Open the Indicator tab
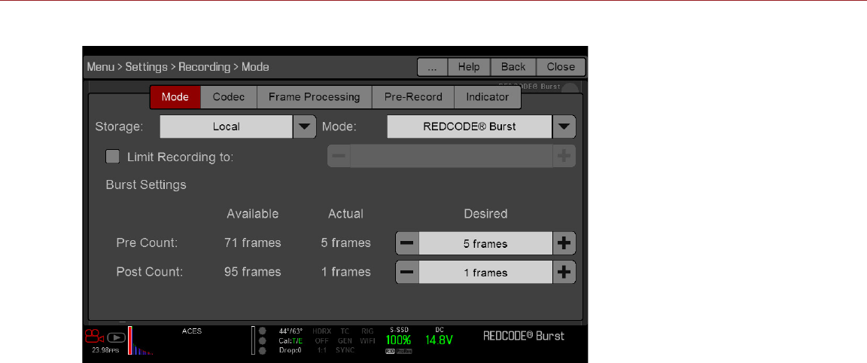Screen dimensions: 867x363 487,97
